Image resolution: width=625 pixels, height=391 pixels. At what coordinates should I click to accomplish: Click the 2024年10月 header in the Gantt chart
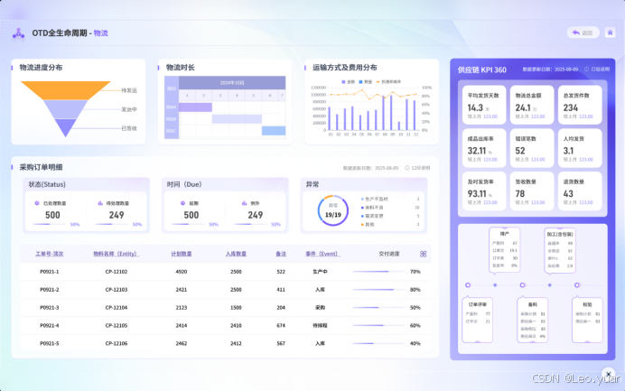[x=232, y=82]
